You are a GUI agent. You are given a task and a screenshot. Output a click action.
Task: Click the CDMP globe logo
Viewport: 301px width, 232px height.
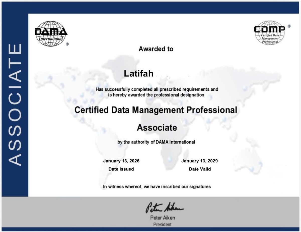(270, 32)
